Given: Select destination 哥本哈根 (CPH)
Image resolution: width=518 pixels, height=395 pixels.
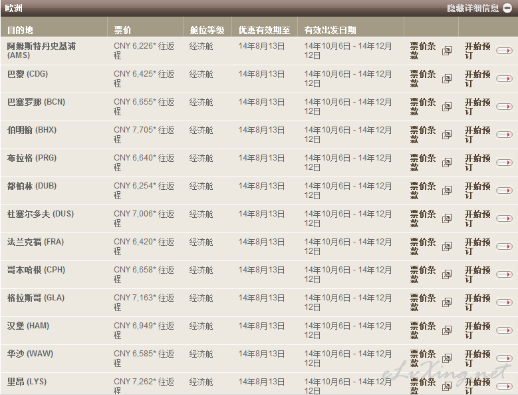Looking at the screenshot, I should 36,270.
